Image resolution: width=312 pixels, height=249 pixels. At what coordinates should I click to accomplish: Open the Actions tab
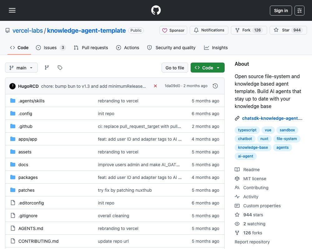tap(128, 48)
